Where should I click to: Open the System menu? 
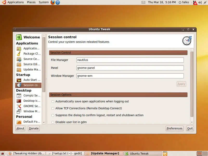pyautogui.click(x=44, y=2)
